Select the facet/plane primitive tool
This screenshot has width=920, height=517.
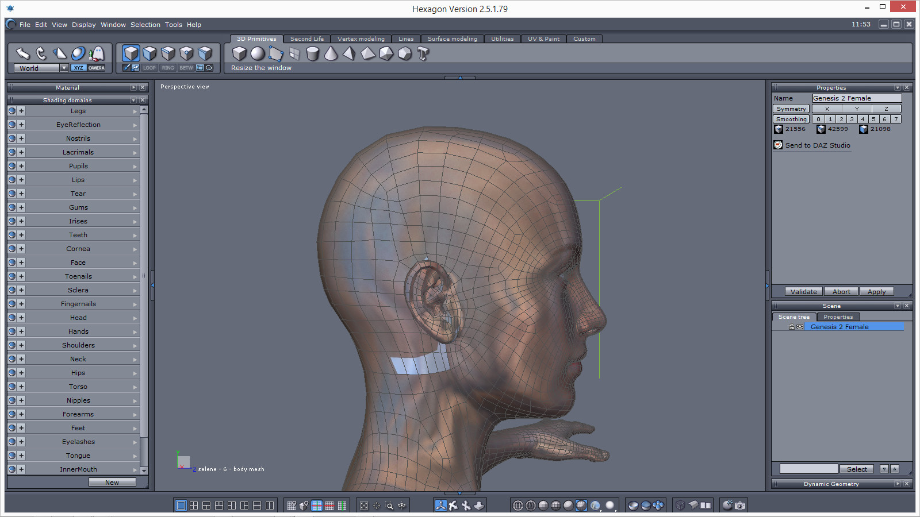(276, 54)
